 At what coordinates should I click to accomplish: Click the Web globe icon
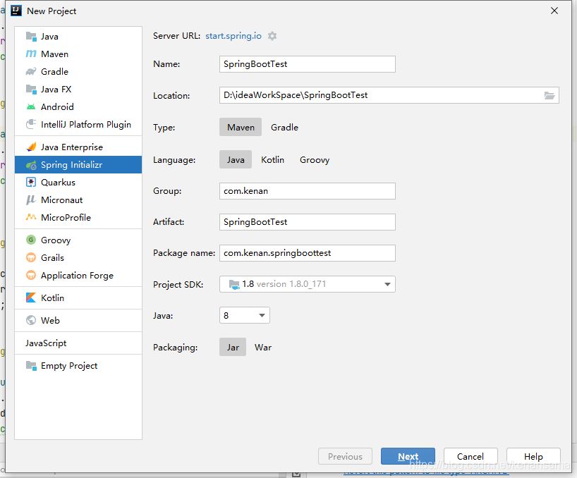point(31,321)
